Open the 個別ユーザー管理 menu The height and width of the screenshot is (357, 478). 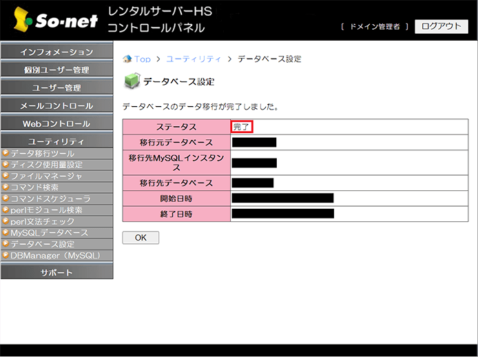(x=56, y=70)
